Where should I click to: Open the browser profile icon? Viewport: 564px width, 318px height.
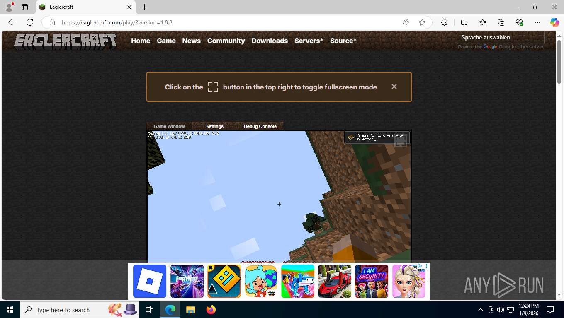pyautogui.click(x=9, y=7)
